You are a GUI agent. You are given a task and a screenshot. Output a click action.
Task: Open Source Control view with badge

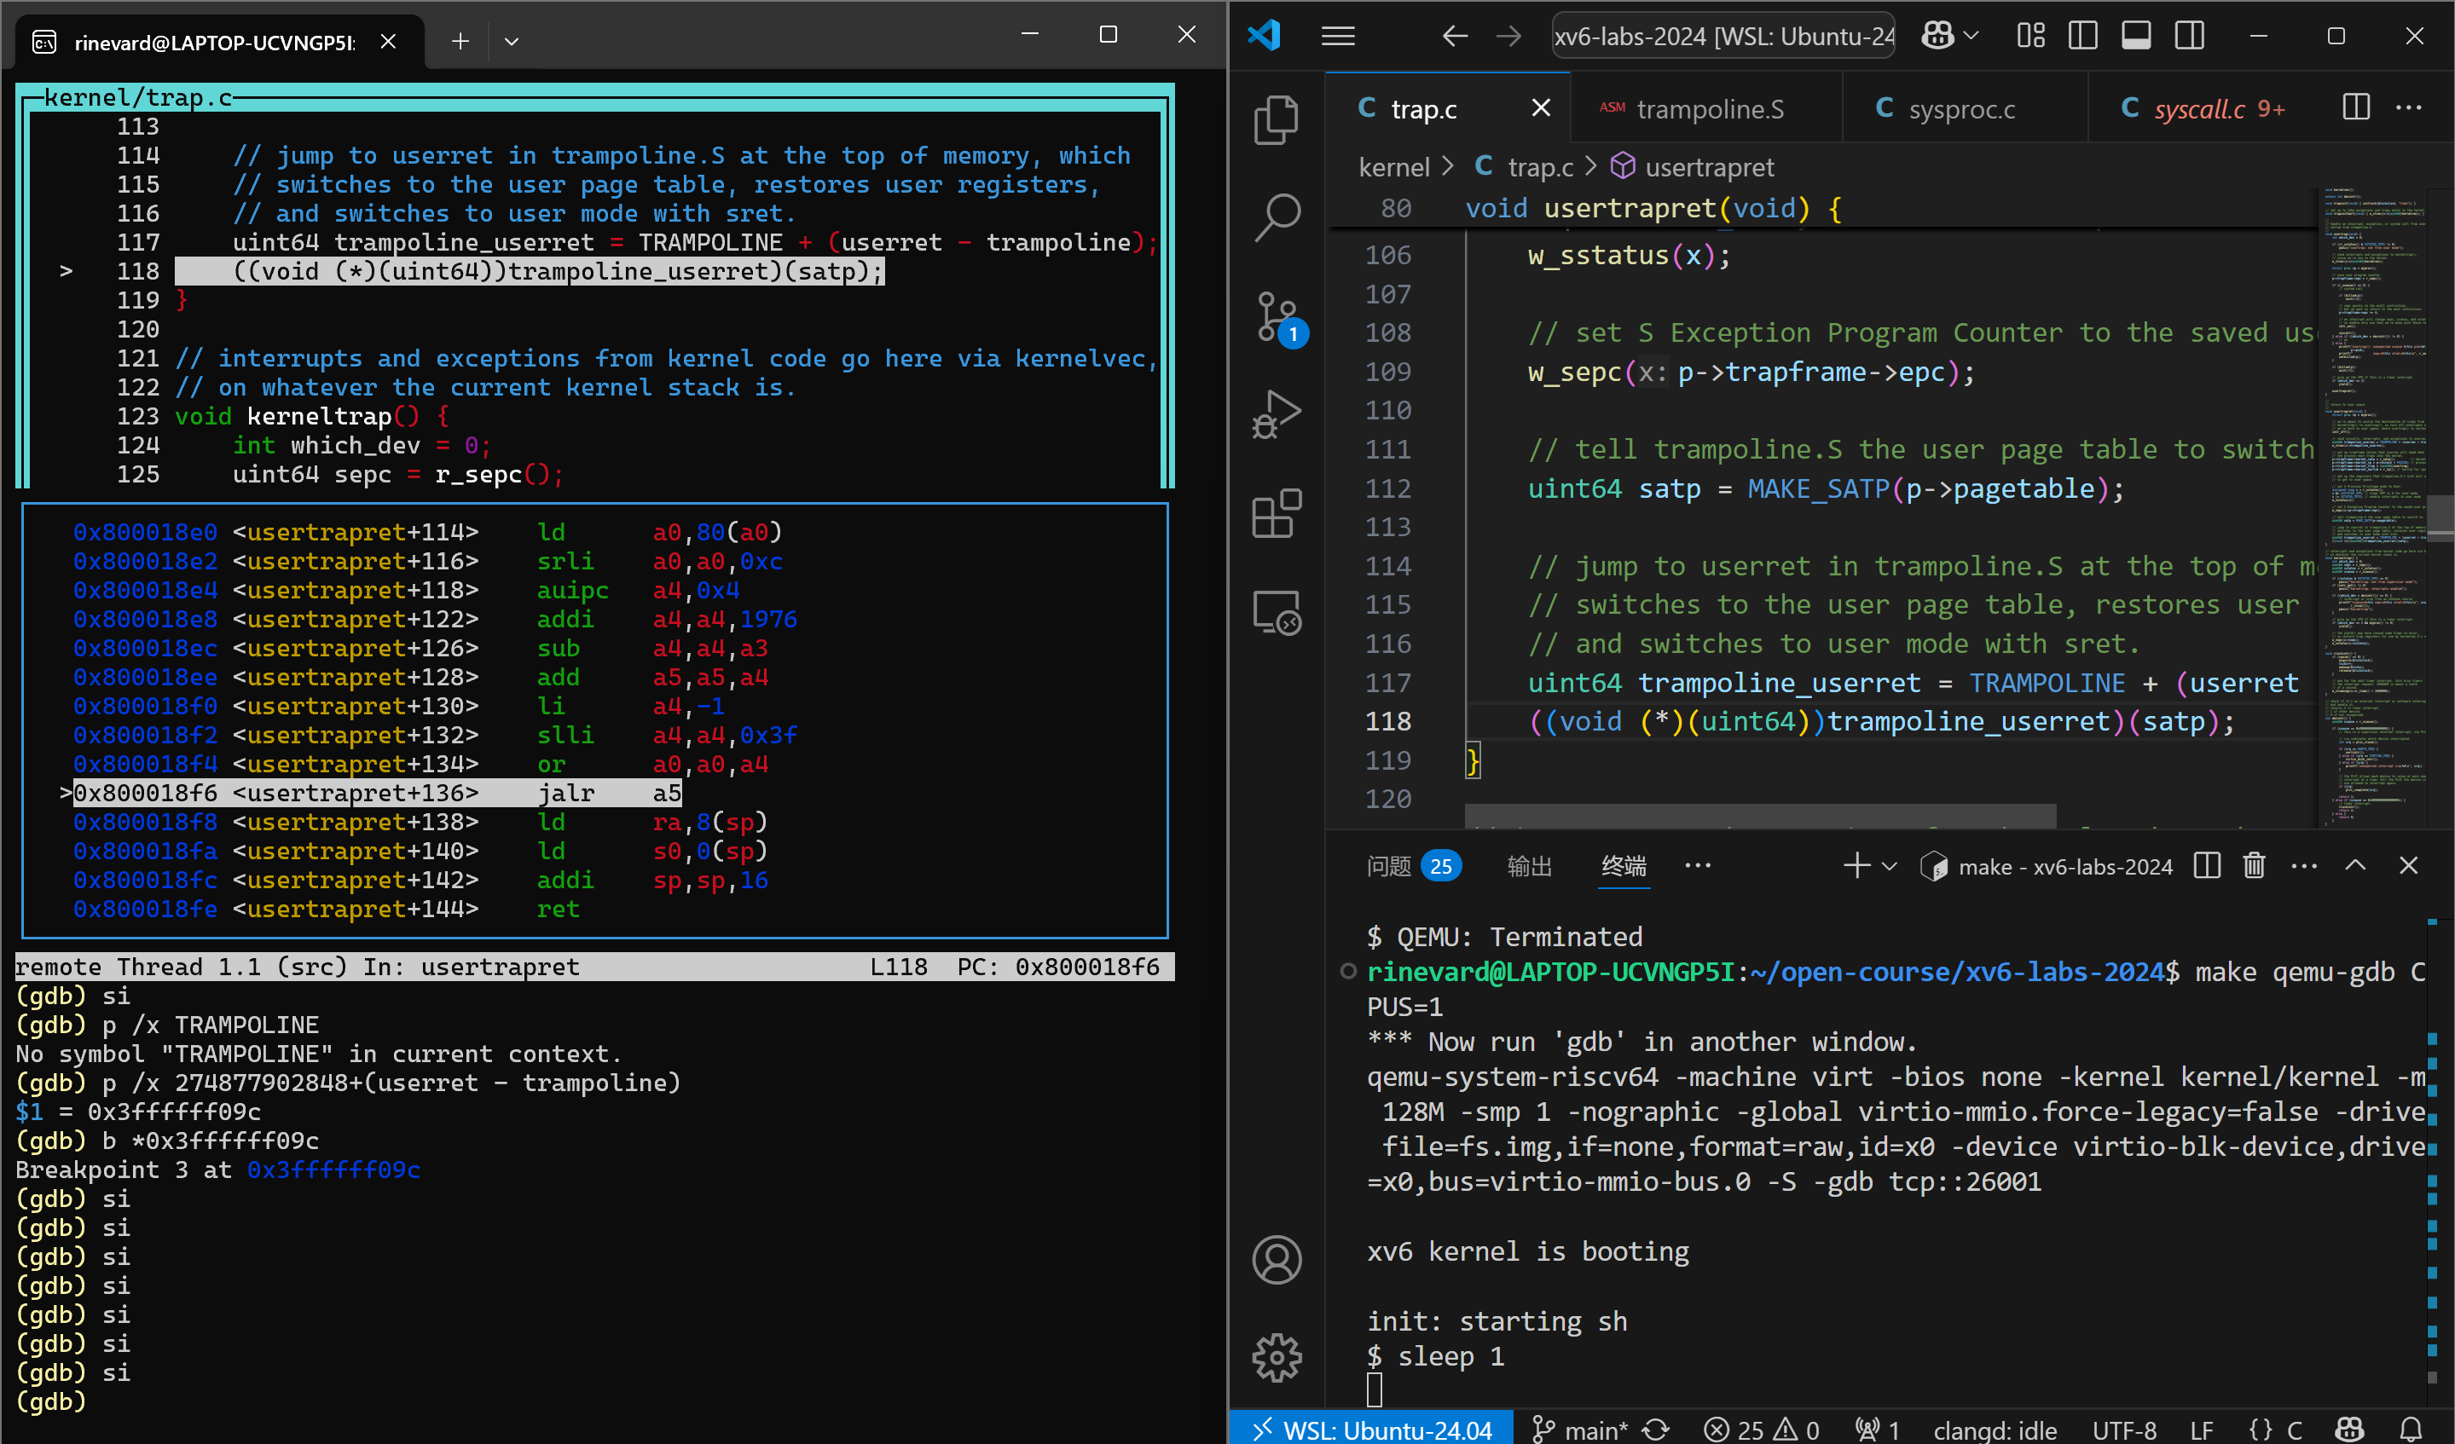[x=1275, y=316]
